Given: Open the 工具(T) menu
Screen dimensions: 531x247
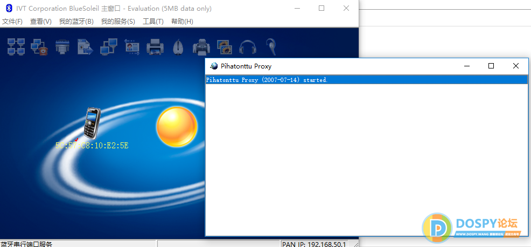Looking at the screenshot, I should point(153,22).
